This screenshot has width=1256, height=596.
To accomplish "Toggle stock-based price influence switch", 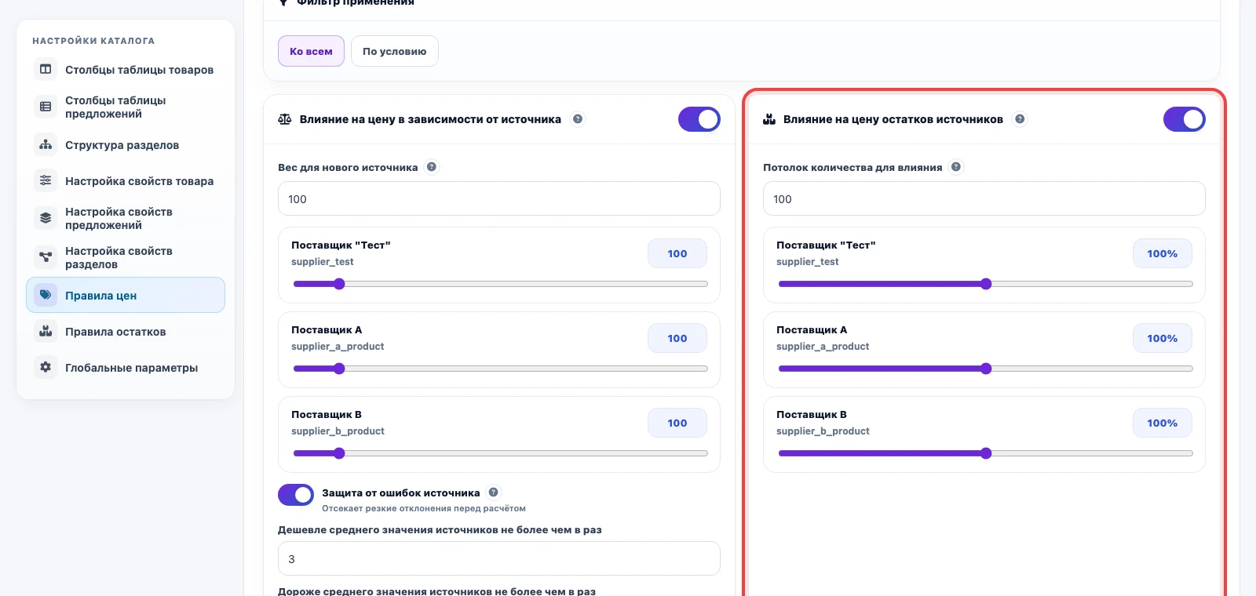I will [1185, 119].
